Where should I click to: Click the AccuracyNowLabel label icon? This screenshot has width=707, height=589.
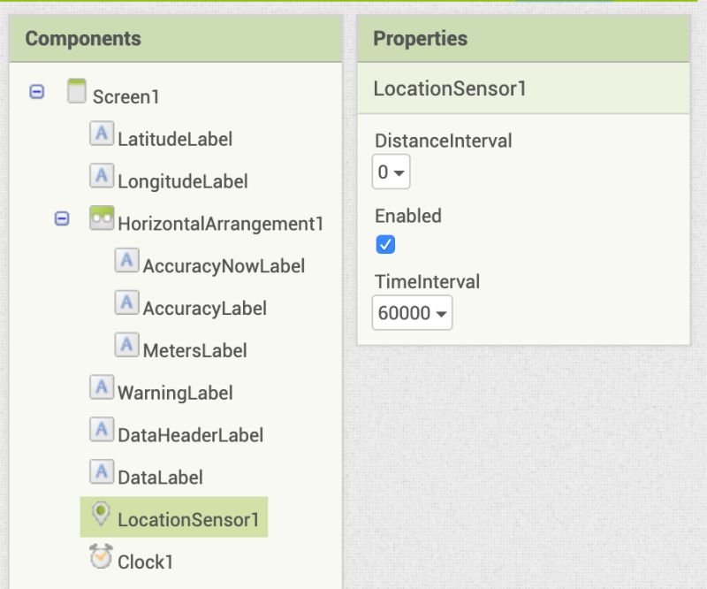coord(126,262)
